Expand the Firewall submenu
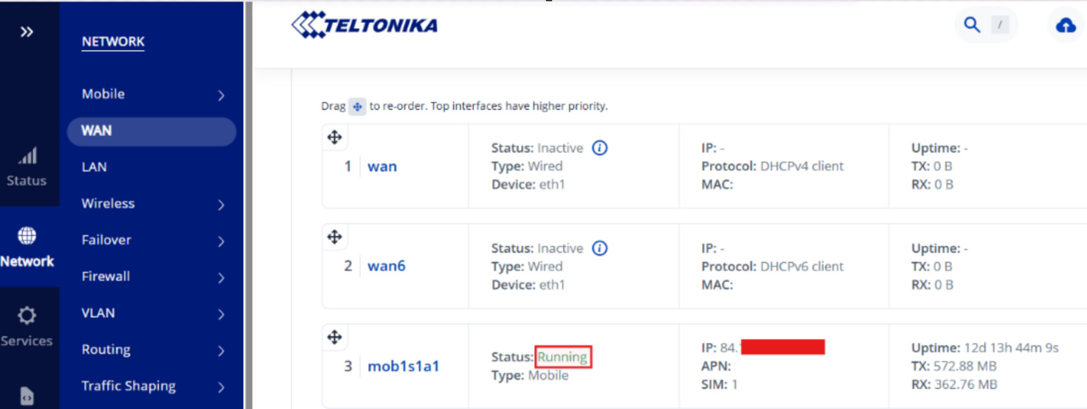Image resolution: width=1087 pixels, height=409 pixels. 221,277
